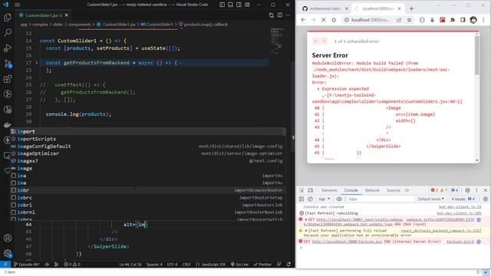
Task: Open the Search view in VS Code activity bar
Action: tap(8, 32)
